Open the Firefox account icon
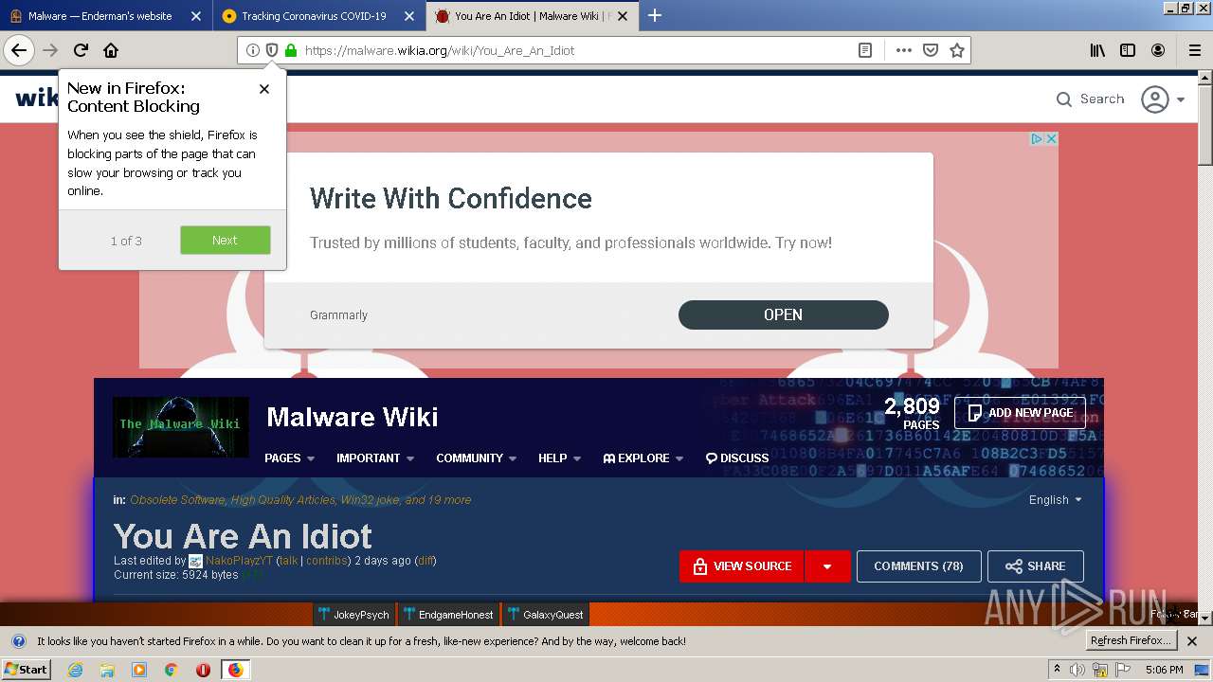Screen dimensions: 1213x682 pos(1158,50)
